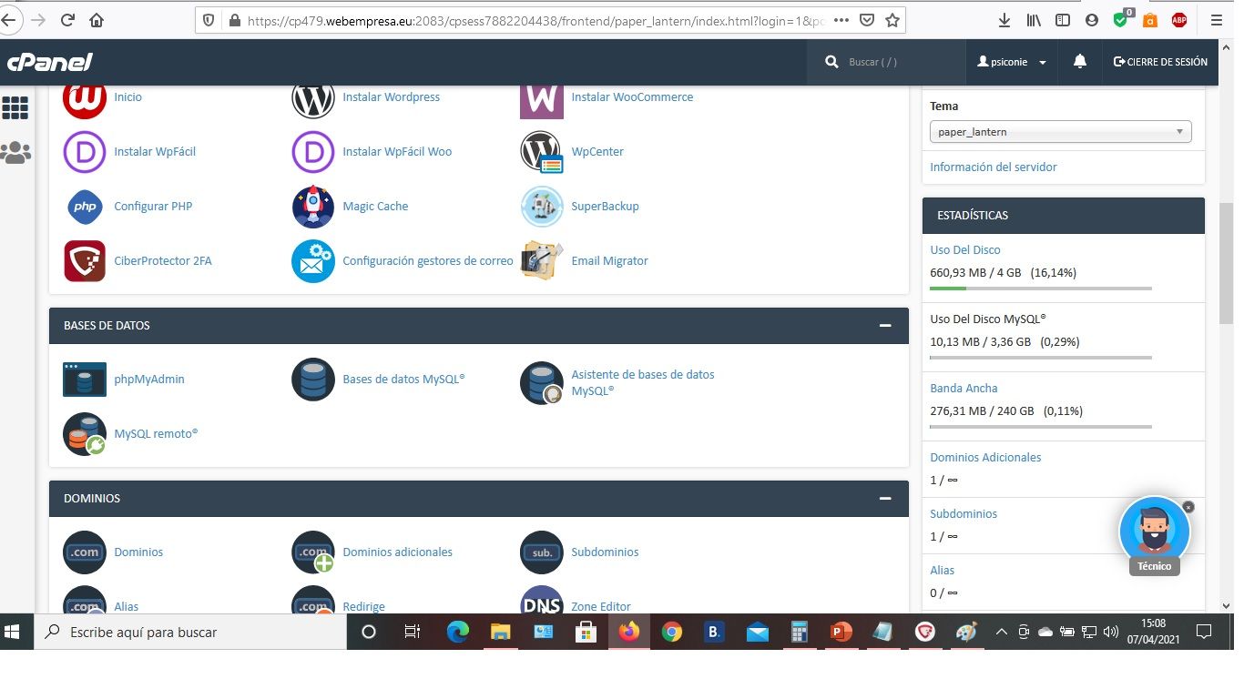The height and width of the screenshot is (699, 1244).
Task: Open the Magic Cache text link
Action: tap(375, 207)
